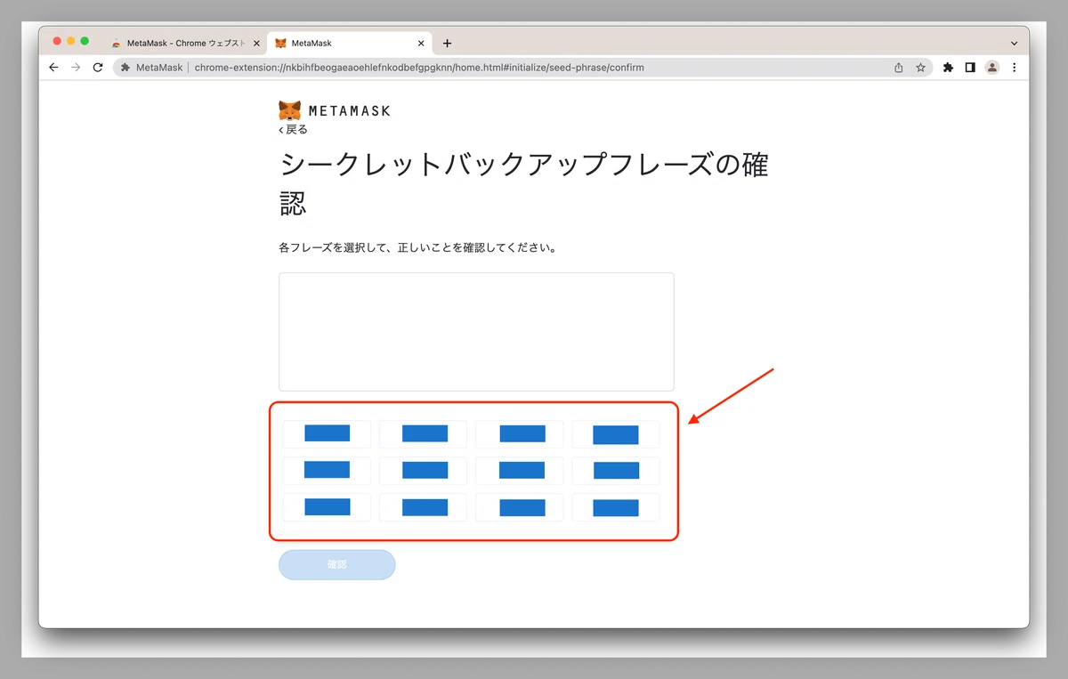Minimize the window with the yellow button
1068x679 pixels.
[x=71, y=41]
